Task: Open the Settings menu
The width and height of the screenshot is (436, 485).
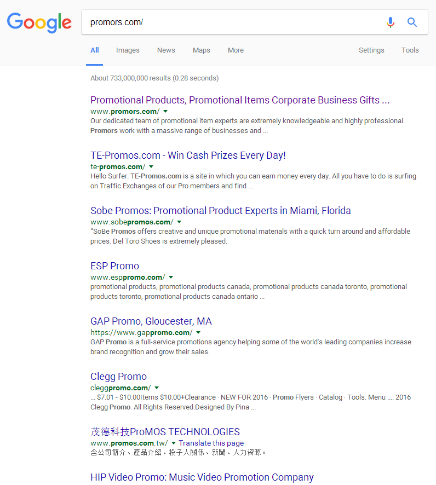Action: click(x=371, y=50)
